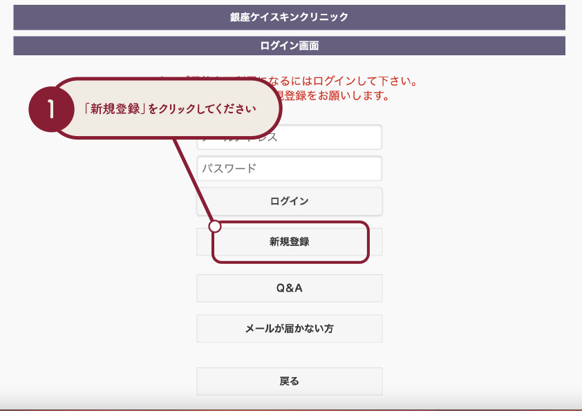Go back with the 戻る button
This screenshot has width=582, height=411.
[x=289, y=381]
